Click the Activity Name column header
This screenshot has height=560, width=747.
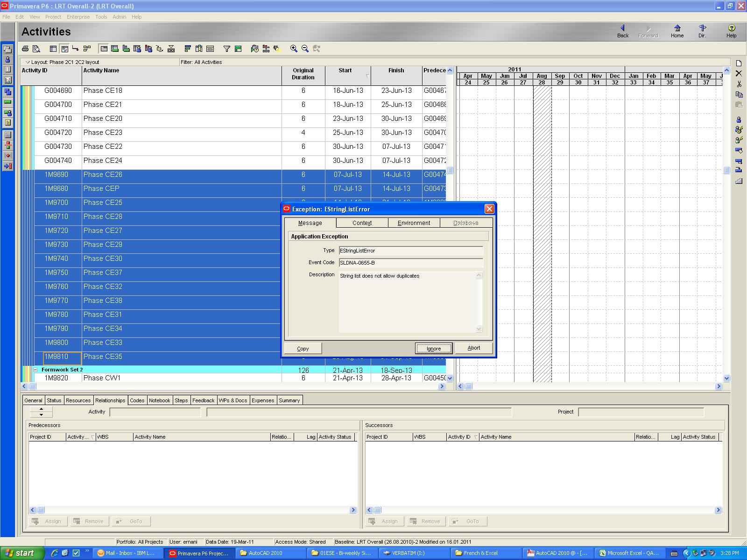tap(182, 76)
